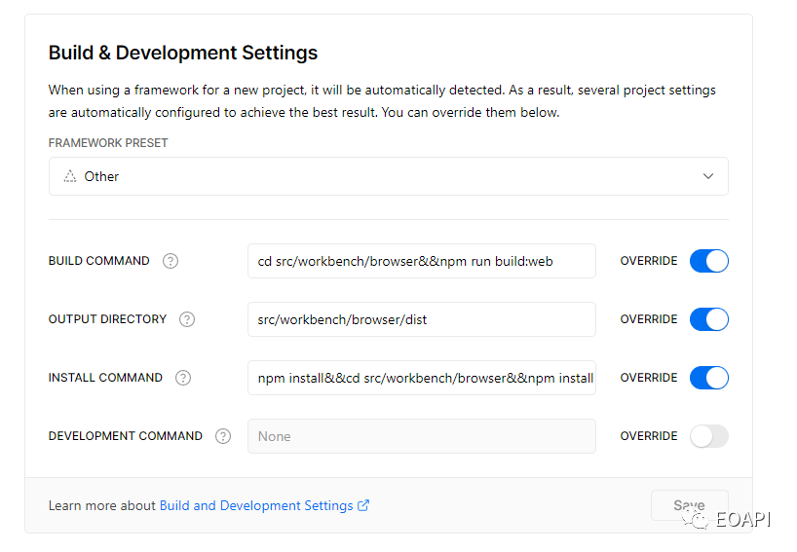Click the Save button
Image resolution: width=797 pixels, height=552 pixels.
point(689,505)
